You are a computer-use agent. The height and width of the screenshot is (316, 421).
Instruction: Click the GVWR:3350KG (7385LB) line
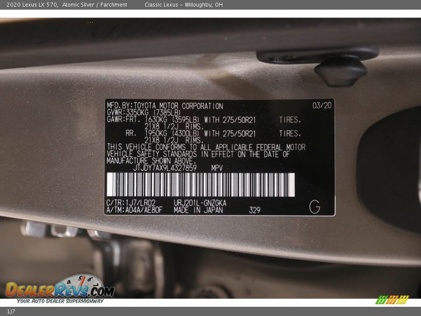coord(144,112)
